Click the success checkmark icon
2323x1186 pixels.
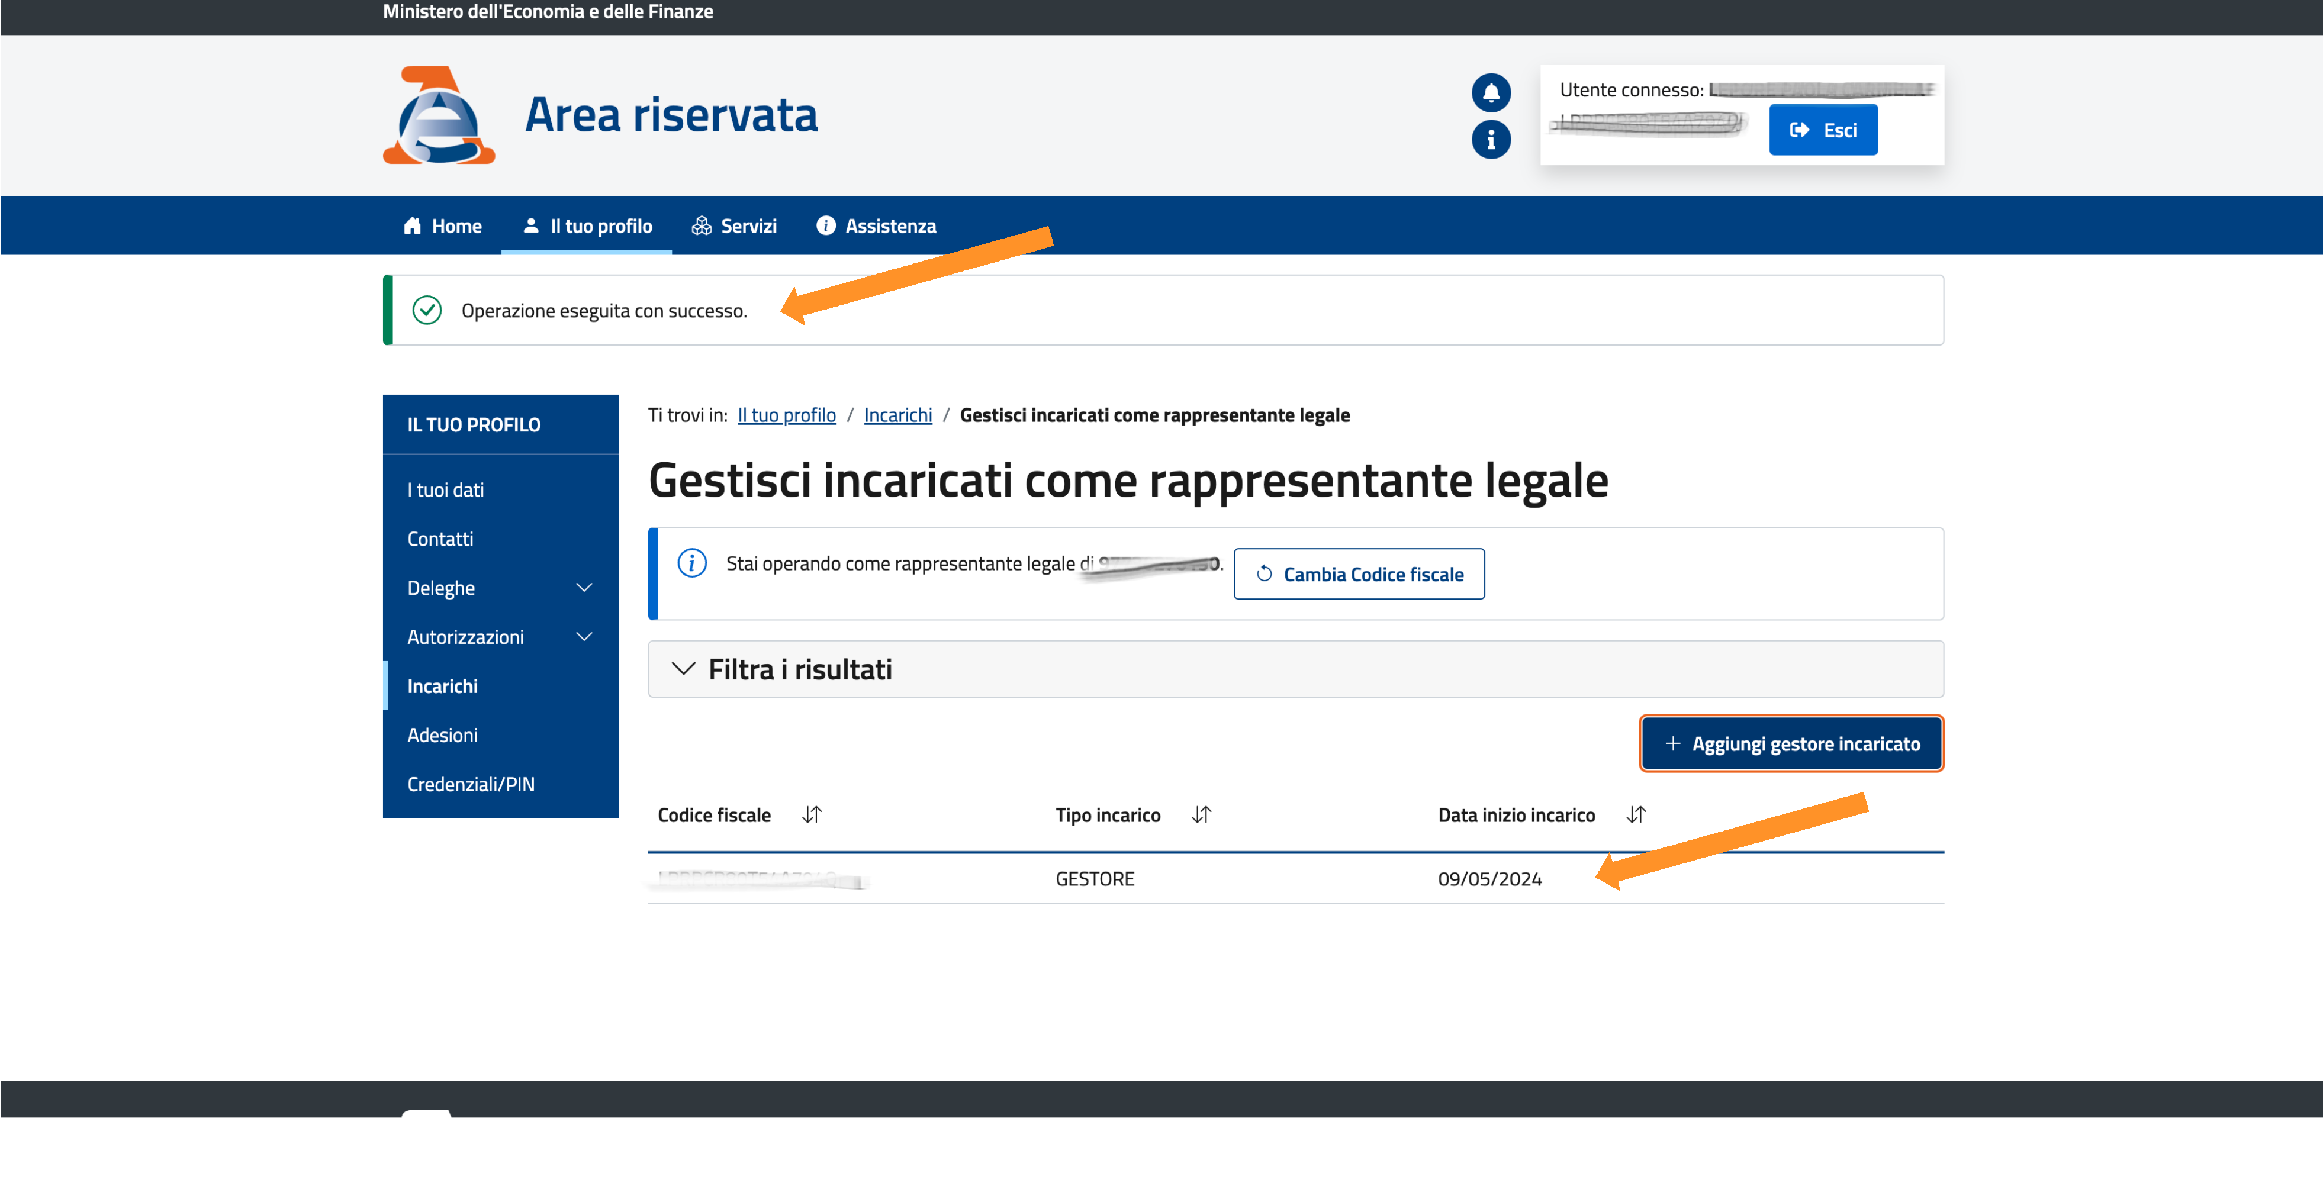coord(427,310)
